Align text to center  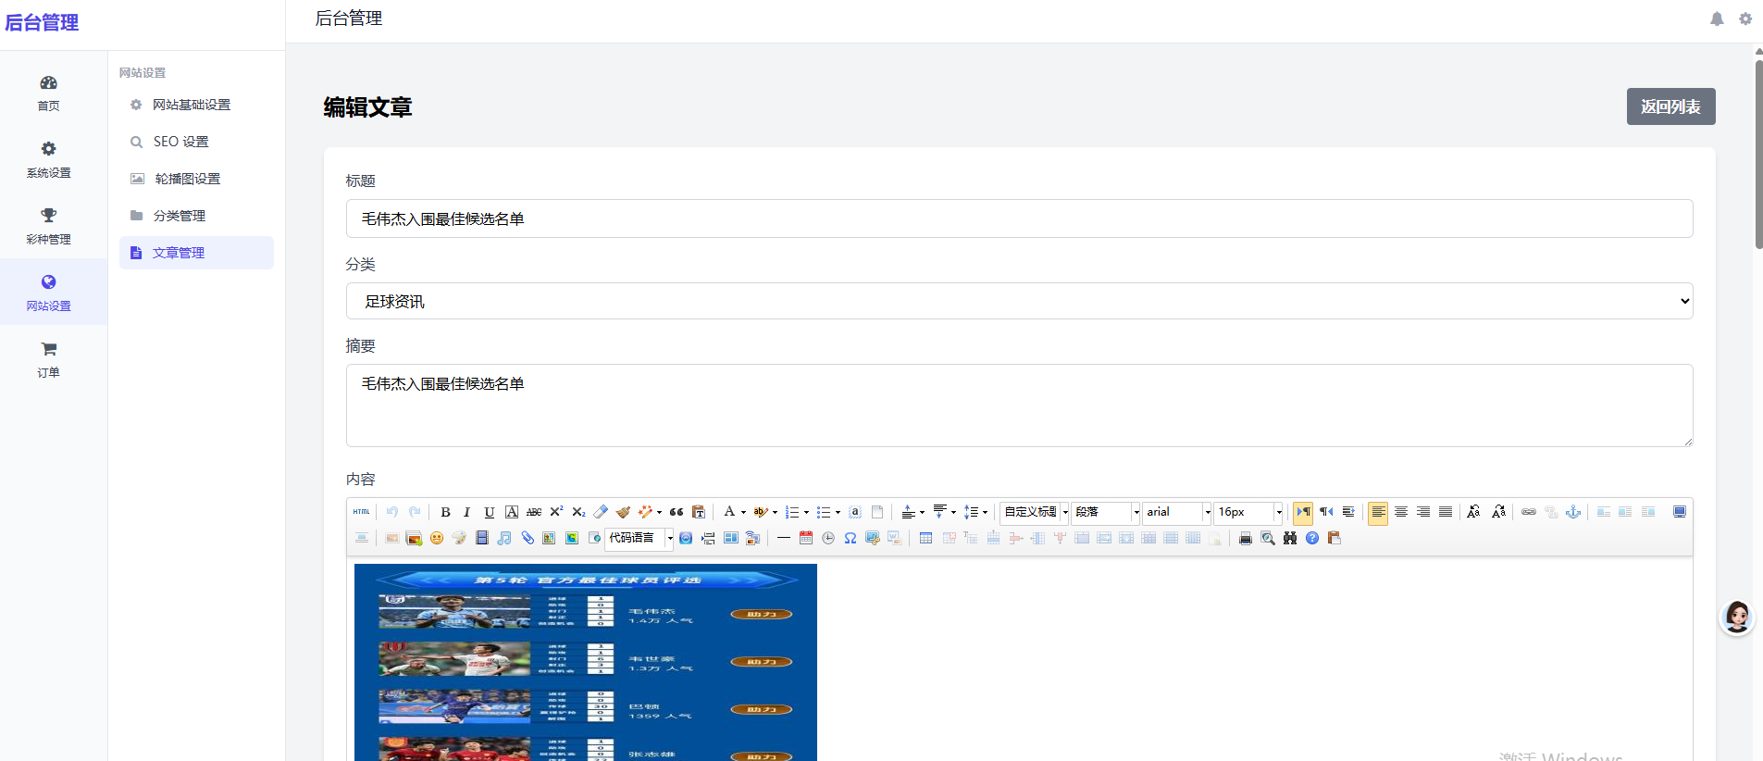point(1401,512)
